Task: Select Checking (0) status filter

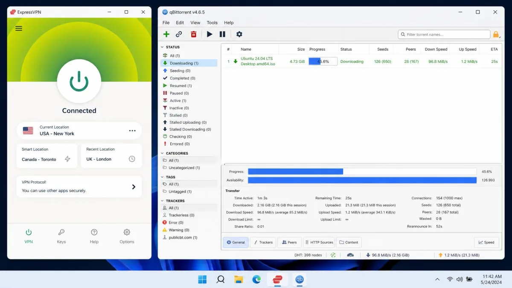Action: coord(189,137)
